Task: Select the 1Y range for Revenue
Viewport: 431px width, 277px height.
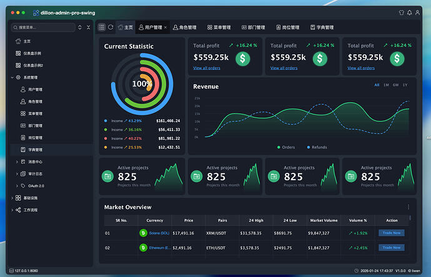Action: coord(405,85)
